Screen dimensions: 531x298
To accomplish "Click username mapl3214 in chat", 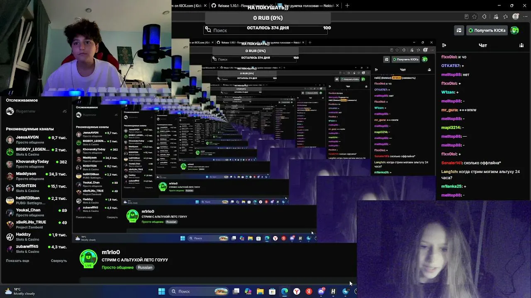I will [451, 127].
